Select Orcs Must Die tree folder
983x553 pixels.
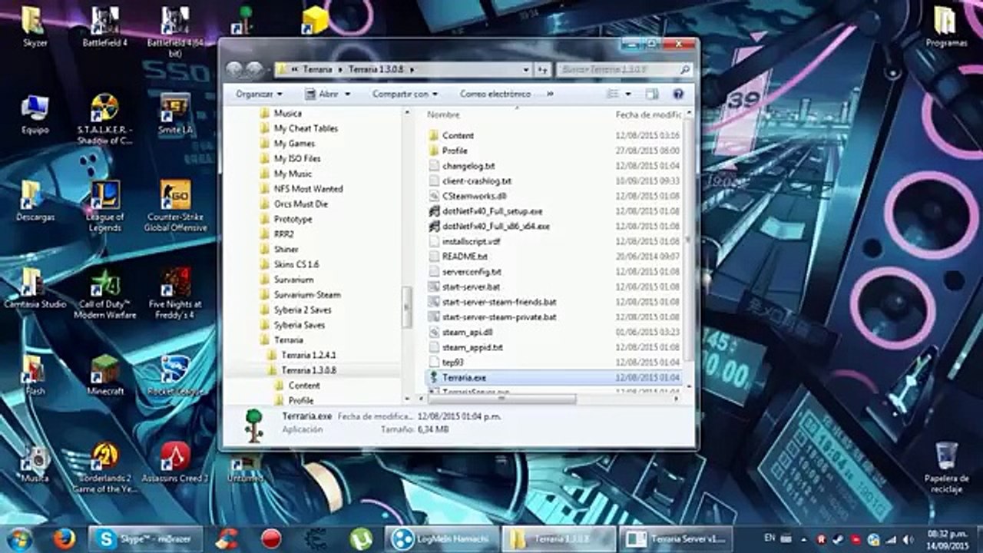point(300,204)
